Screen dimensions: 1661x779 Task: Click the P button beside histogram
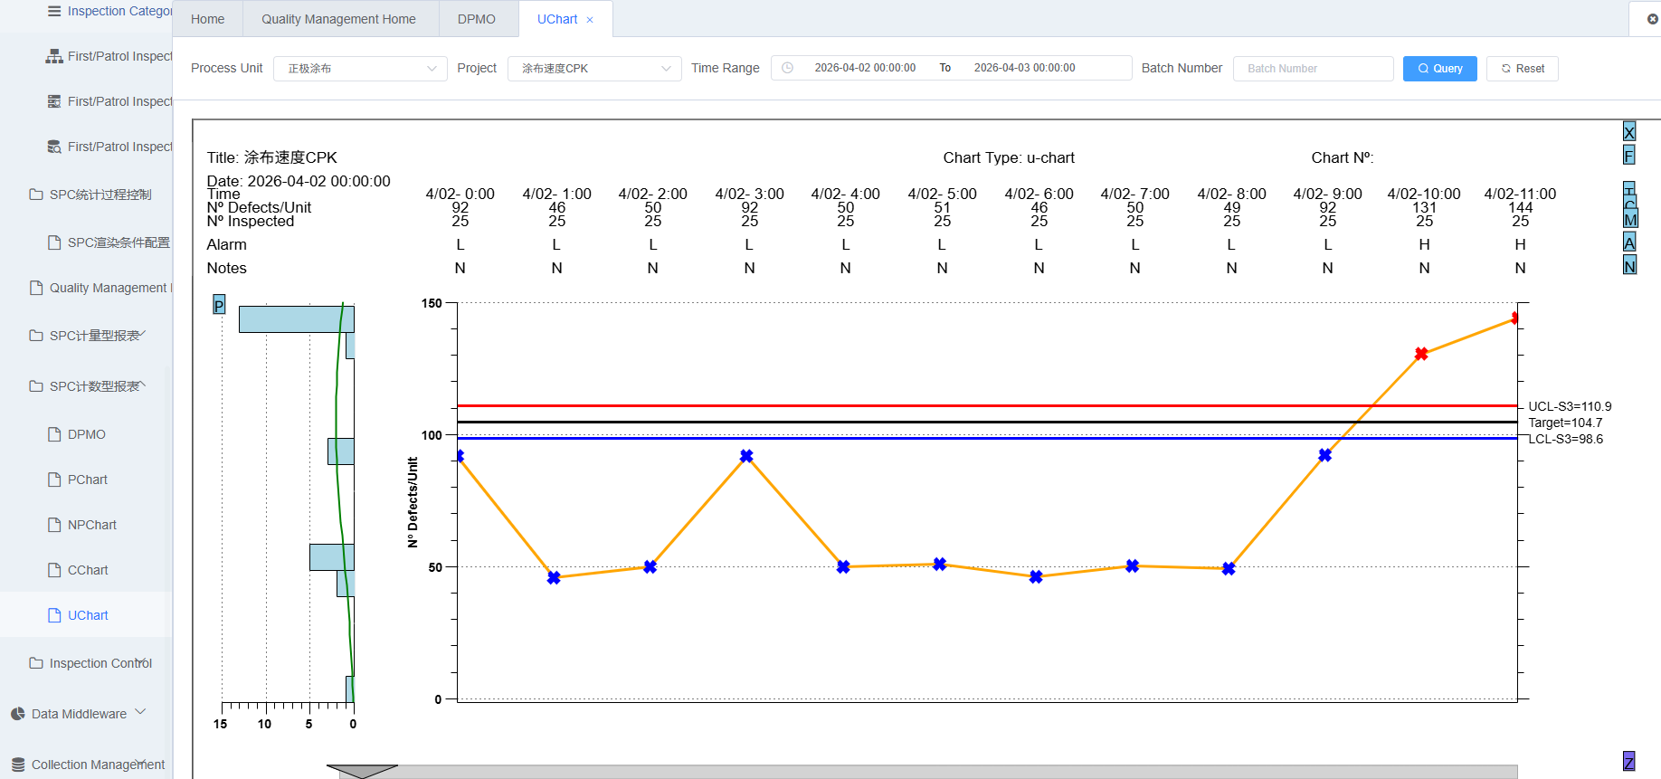pos(219,305)
